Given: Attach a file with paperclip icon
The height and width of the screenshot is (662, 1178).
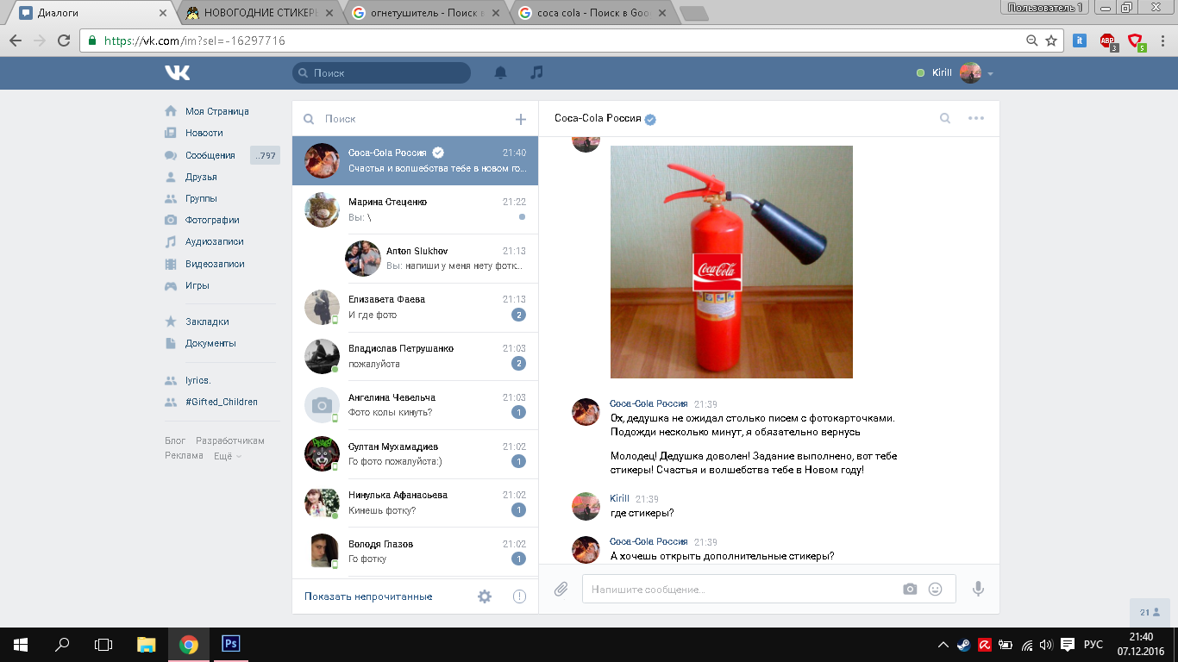Looking at the screenshot, I should pyautogui.click(x=561, y=589).
